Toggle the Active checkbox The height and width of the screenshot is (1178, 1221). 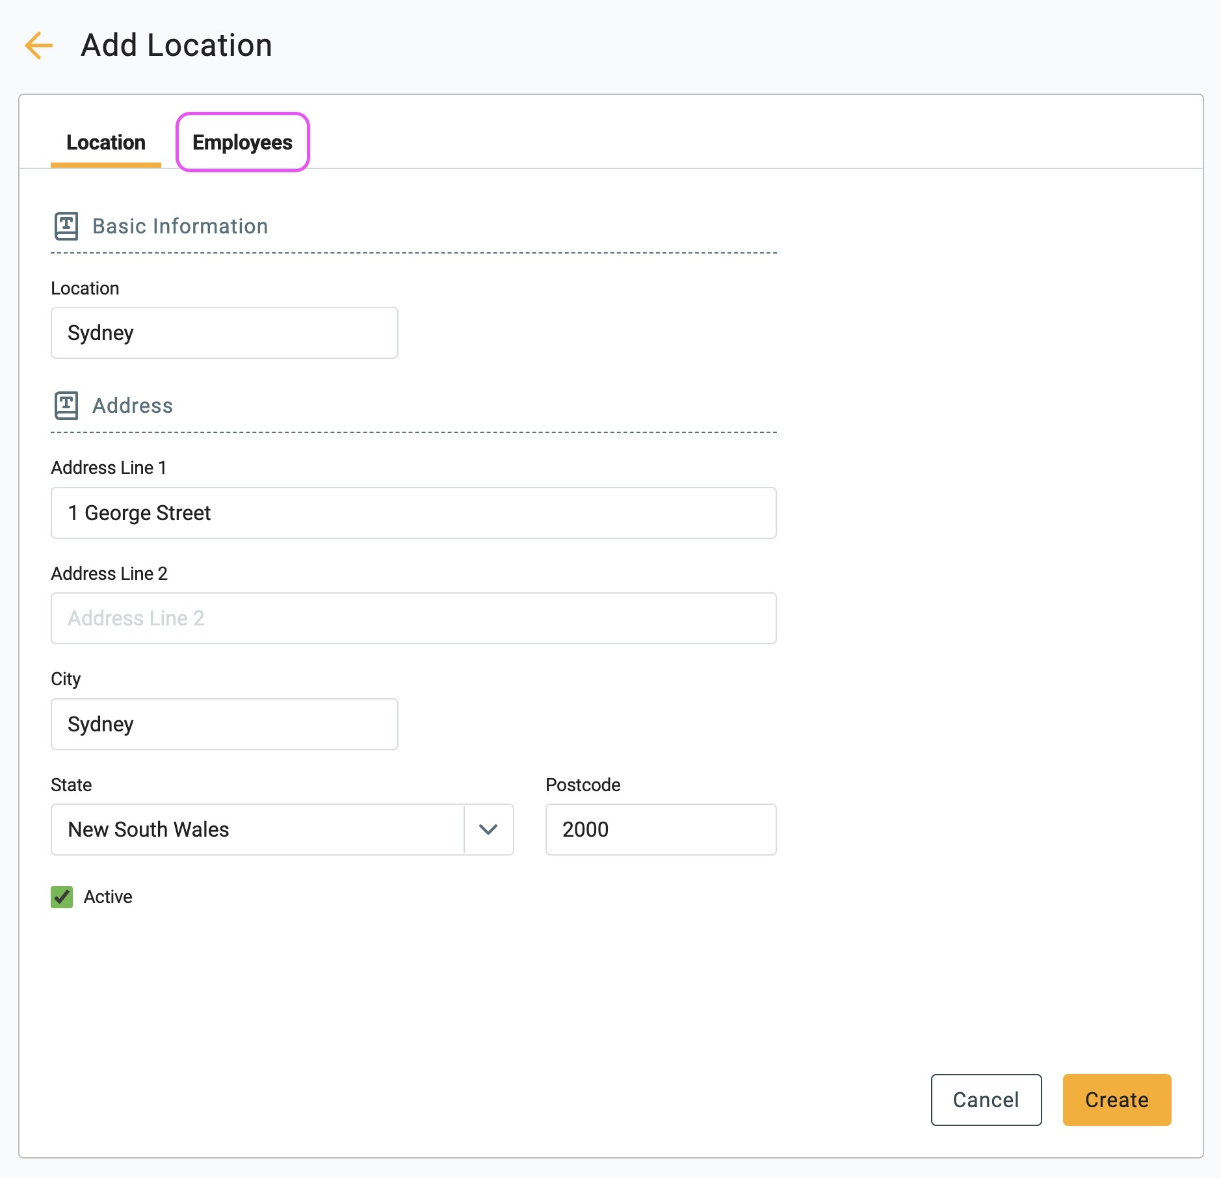click(x=62, y=897)
